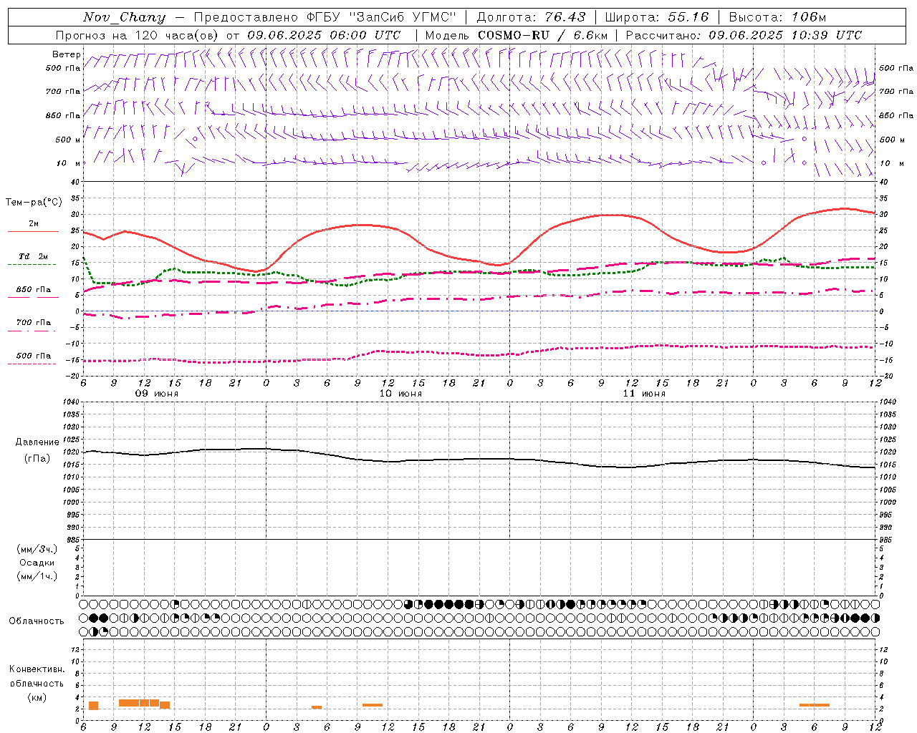917x733 pixels.
Task: Click the "700 гПа" temperature legend label
Action: 34,322
